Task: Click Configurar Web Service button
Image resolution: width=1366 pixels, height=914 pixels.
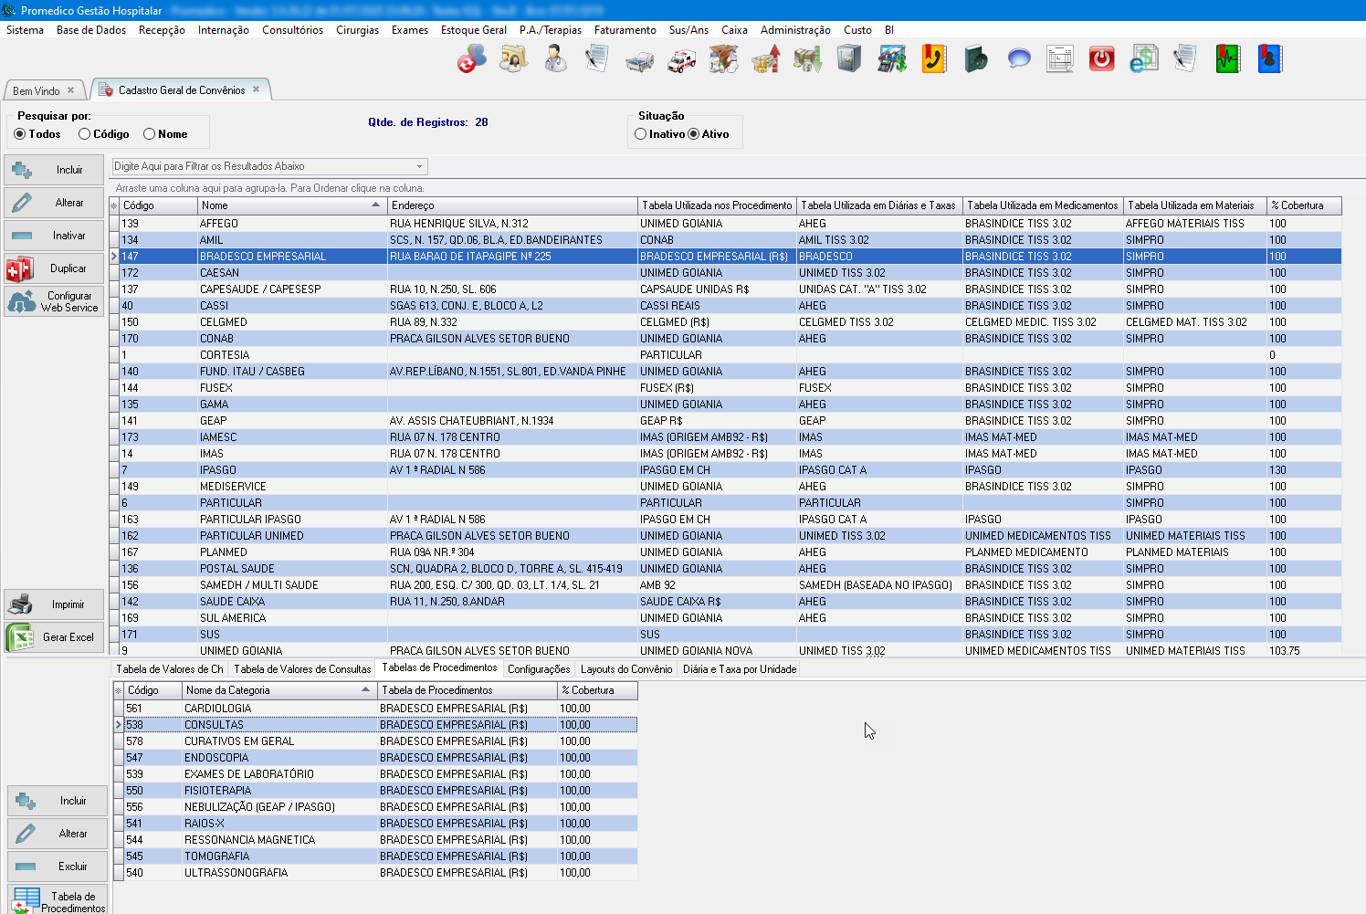Action: pos(54,301)
